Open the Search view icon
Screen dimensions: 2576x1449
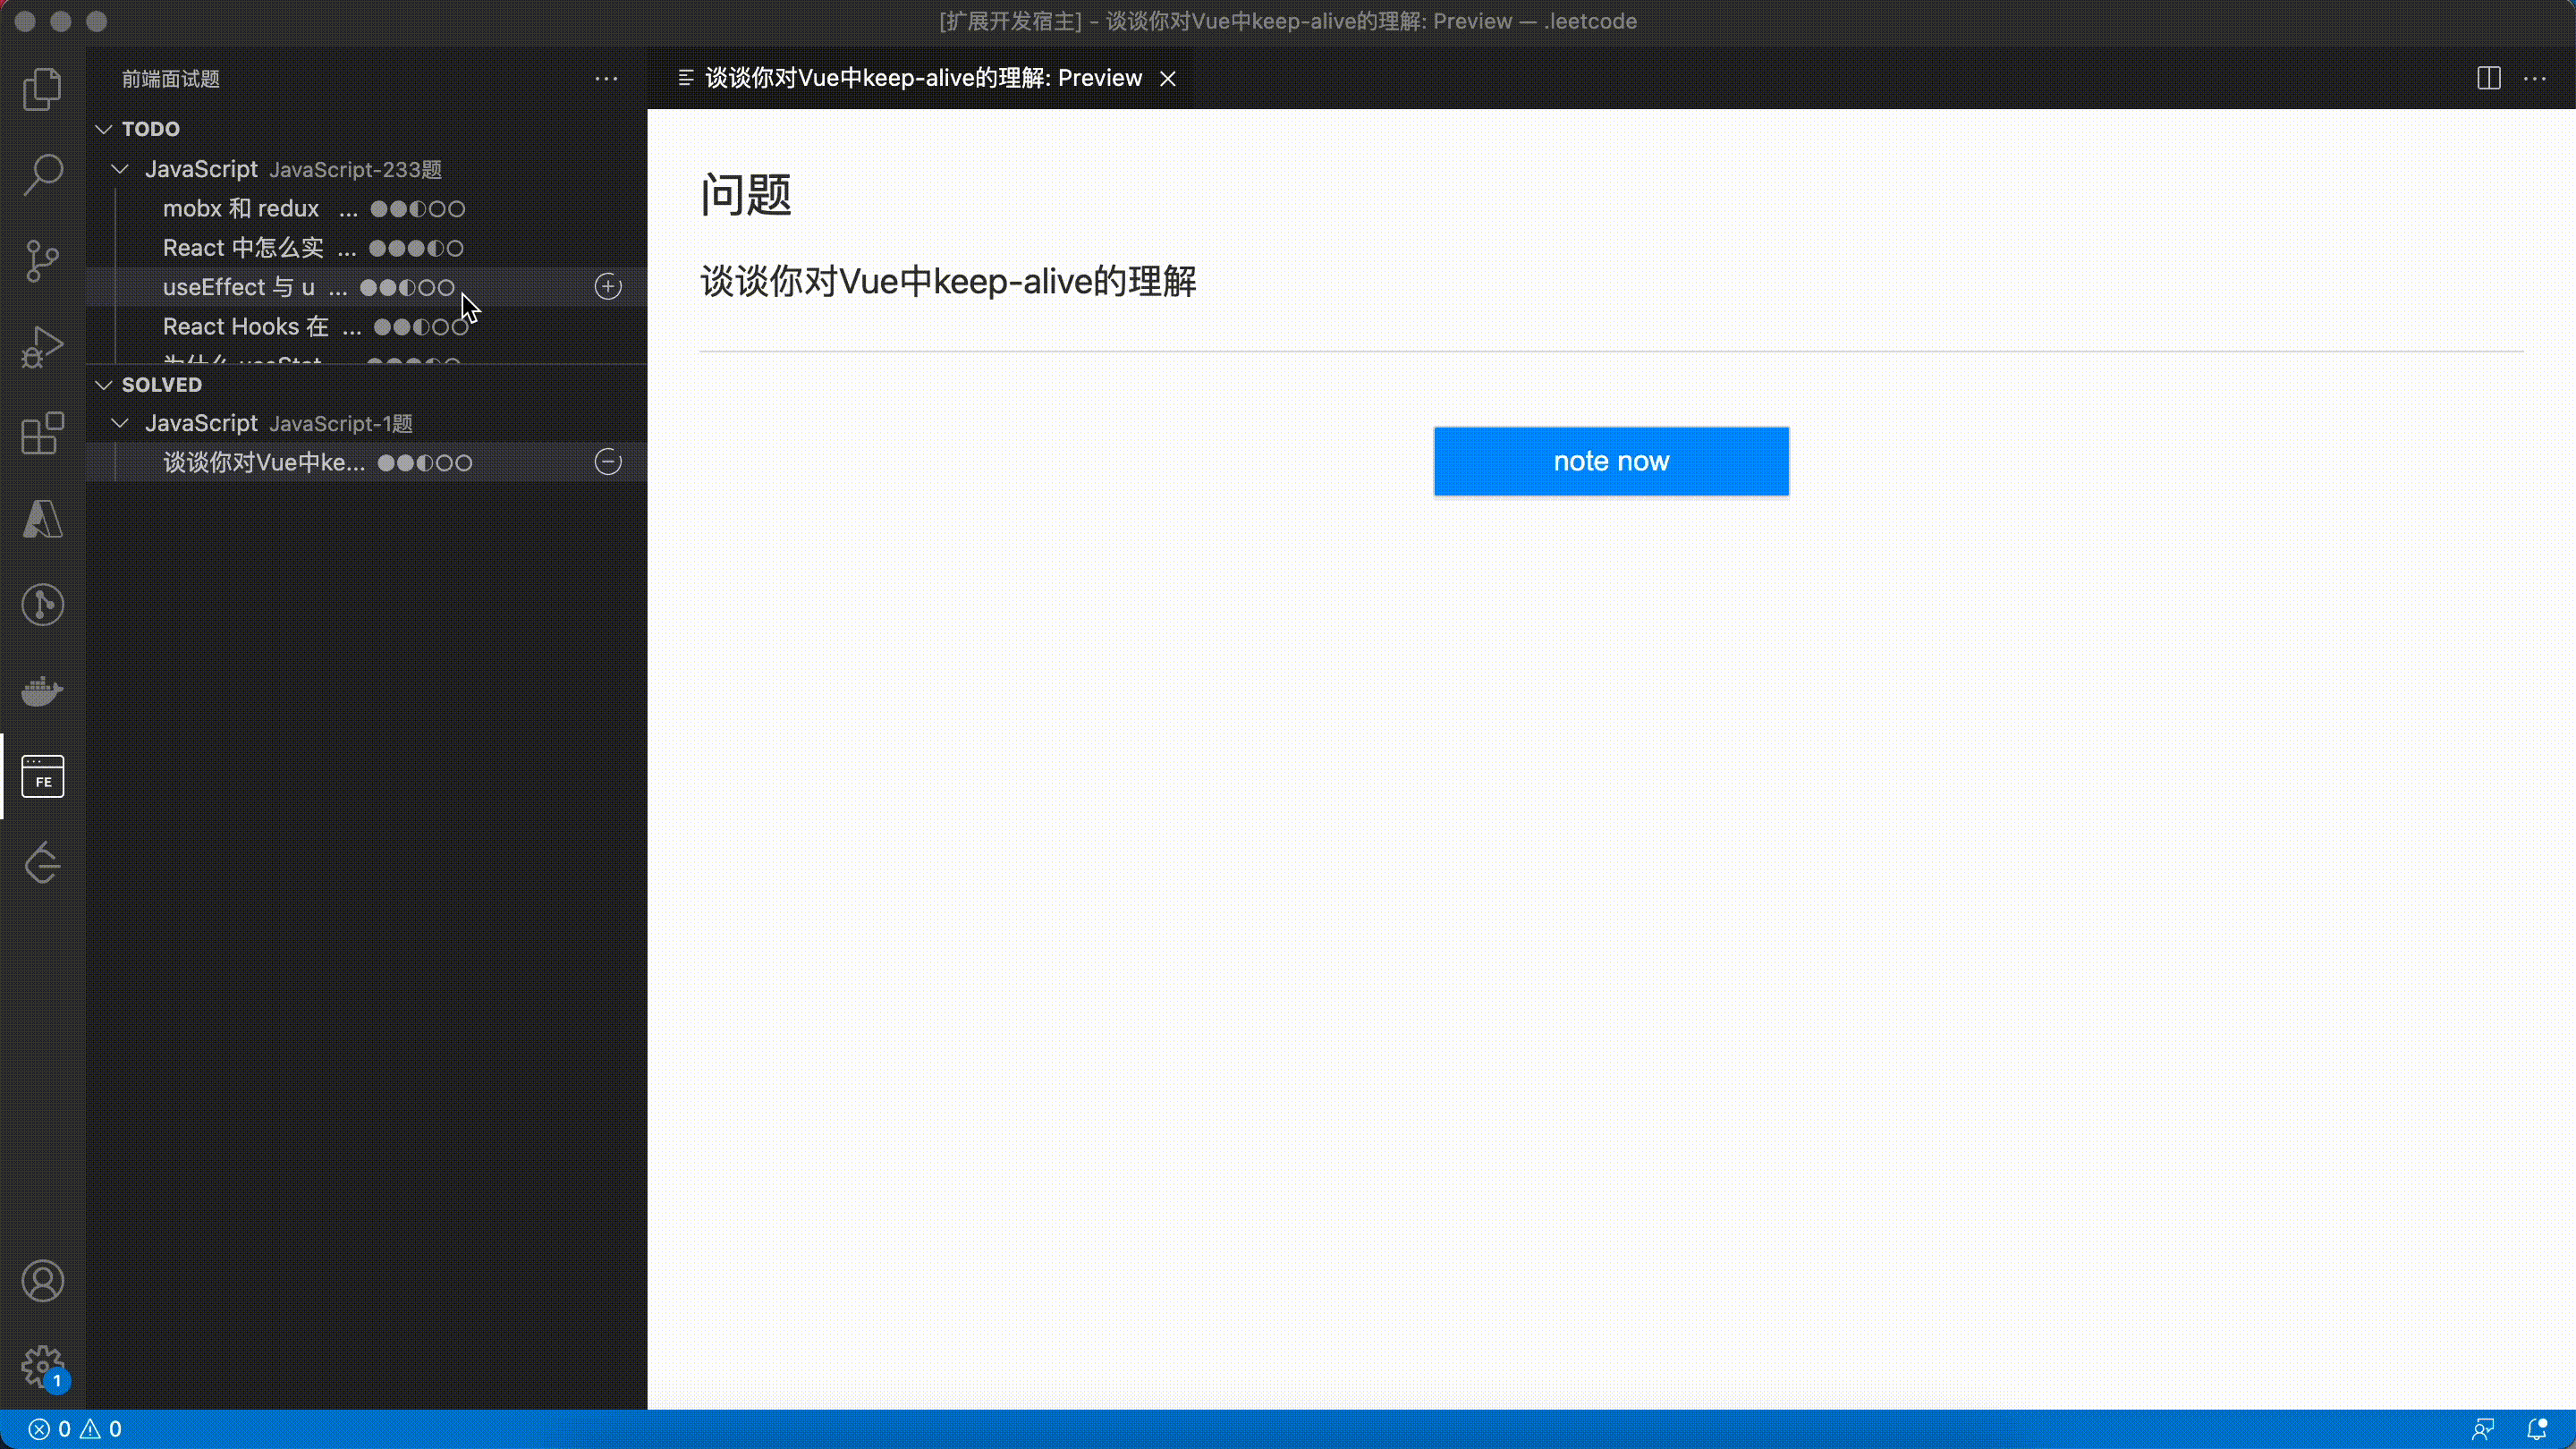coord(42,174)
